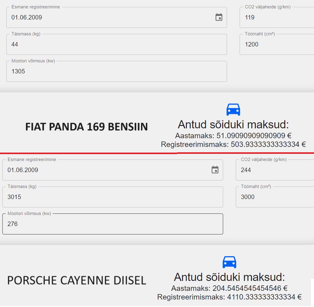Screen dimensions: 314x307
Task: Click the FIAT PANDA 169 BENSIIN title
Action: click(86, 127)
